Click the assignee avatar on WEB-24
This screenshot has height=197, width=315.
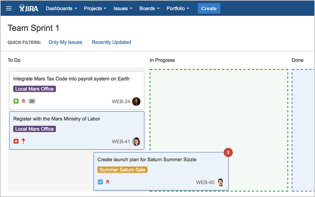pyautogui.click(x=136, y=102)
